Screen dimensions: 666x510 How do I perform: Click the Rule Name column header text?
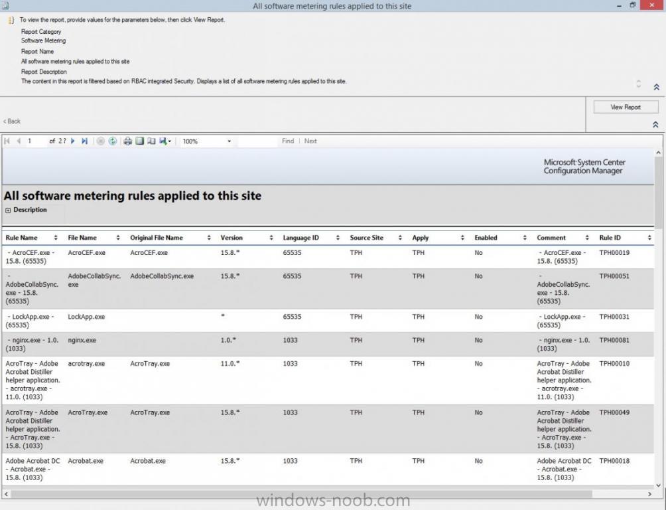coord(22,238)
